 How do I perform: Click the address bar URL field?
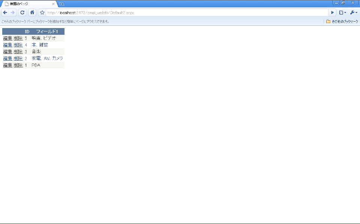187,13
